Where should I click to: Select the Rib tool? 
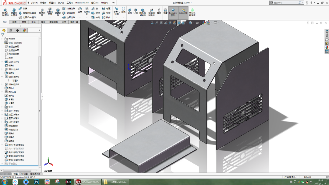click(94, 9)
